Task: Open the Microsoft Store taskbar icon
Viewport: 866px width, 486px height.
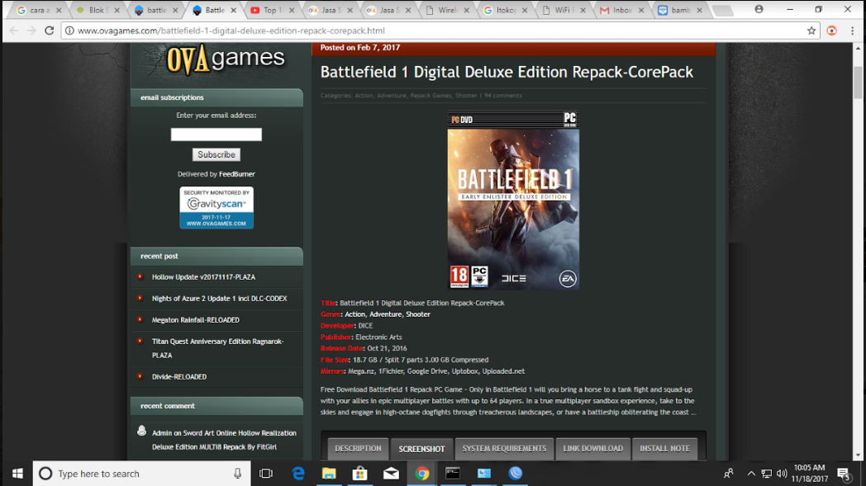Action: (x=360, y=474)
